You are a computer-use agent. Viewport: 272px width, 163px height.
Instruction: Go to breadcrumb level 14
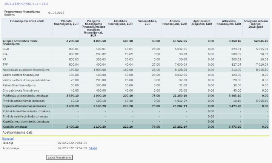36,3
